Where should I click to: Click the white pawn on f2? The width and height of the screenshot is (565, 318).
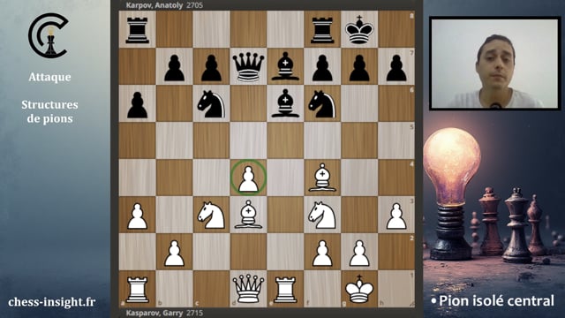tap(322, 254)
